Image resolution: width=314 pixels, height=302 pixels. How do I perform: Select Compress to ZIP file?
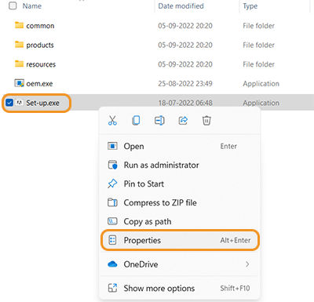[x=180, y=202]
